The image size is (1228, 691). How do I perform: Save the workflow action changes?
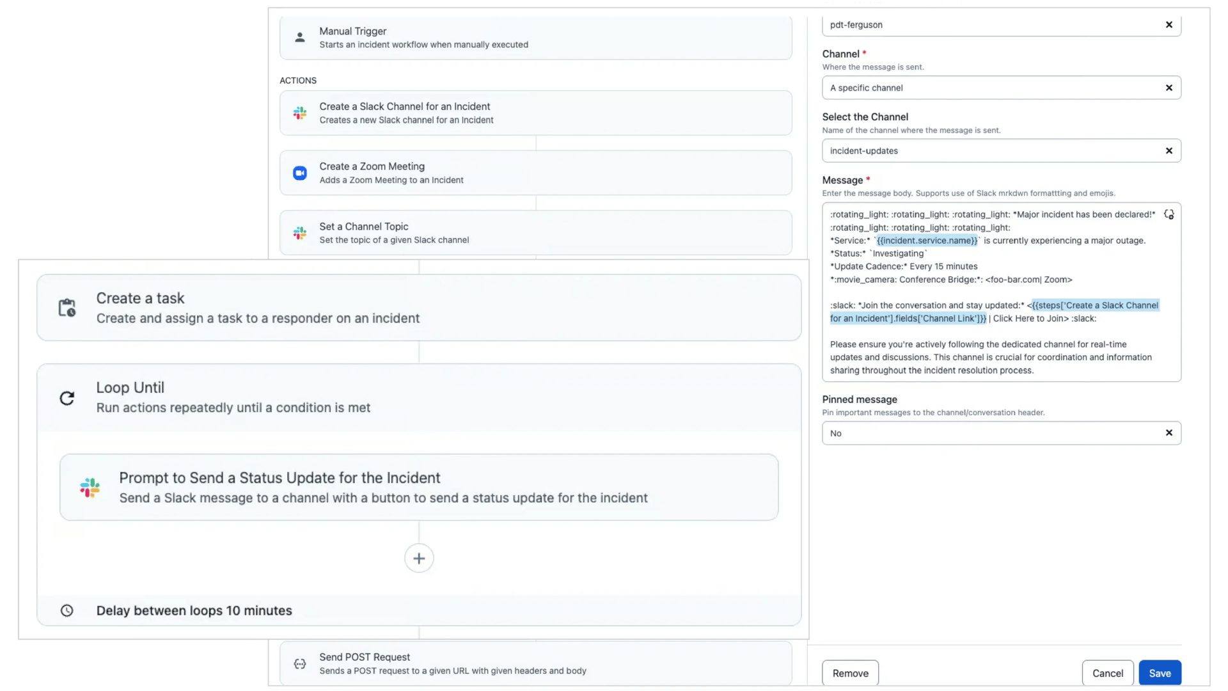(1159, 672)
